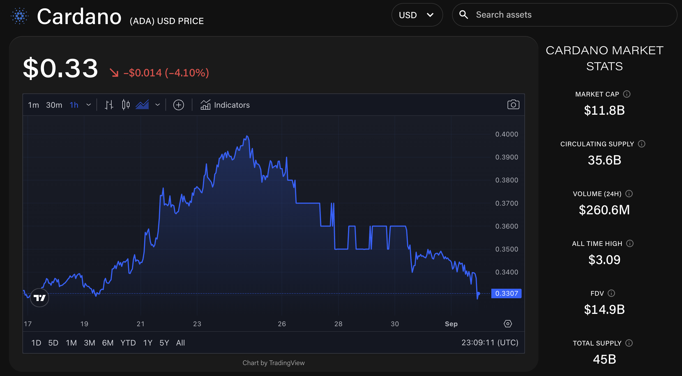Take a chart snapshot with camera icon

tap(513, 105)
